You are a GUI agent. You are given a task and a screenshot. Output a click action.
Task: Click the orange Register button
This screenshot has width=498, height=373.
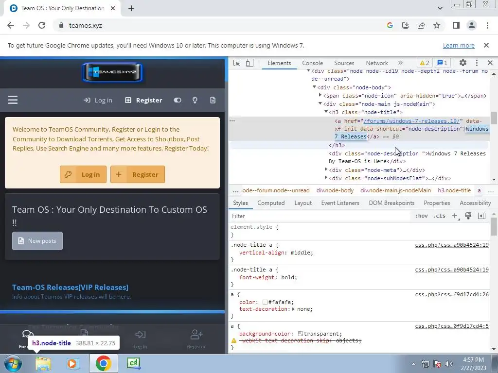pos(138,174)
